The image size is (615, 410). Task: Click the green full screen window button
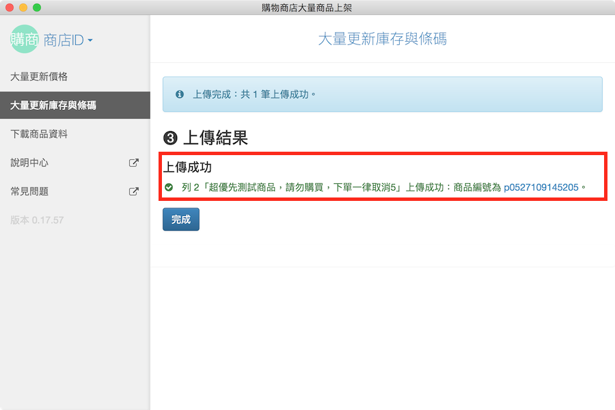[x=37, y=8]
